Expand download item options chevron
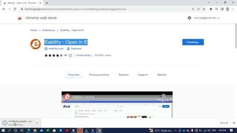The width and height of the screenshot is (237, 133). point(37,123)
